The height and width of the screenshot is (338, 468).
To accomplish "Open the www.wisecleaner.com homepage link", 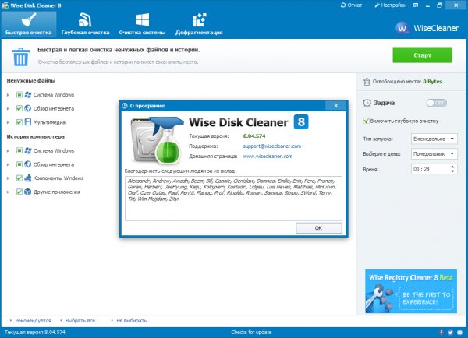I will tap(268, 157).
